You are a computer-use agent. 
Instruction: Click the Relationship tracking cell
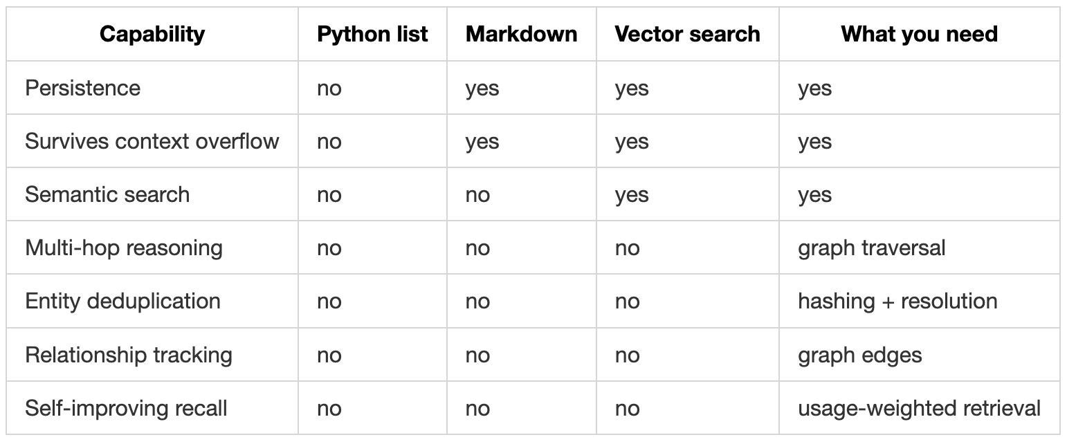pos(129,355)
